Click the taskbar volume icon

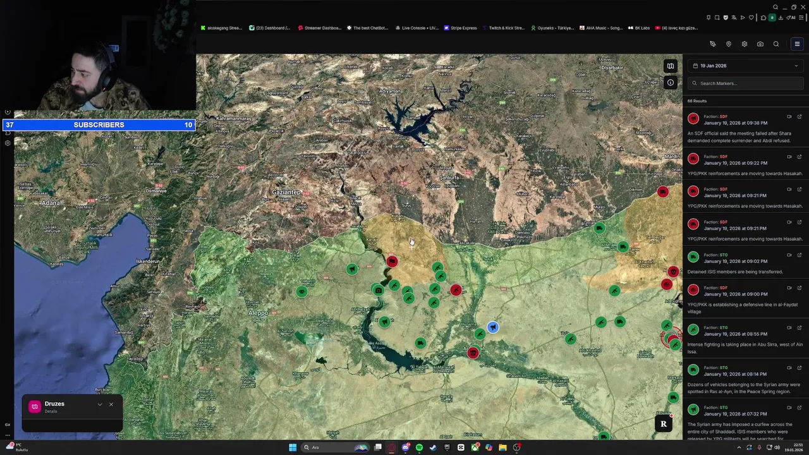(x=777, y=447)
